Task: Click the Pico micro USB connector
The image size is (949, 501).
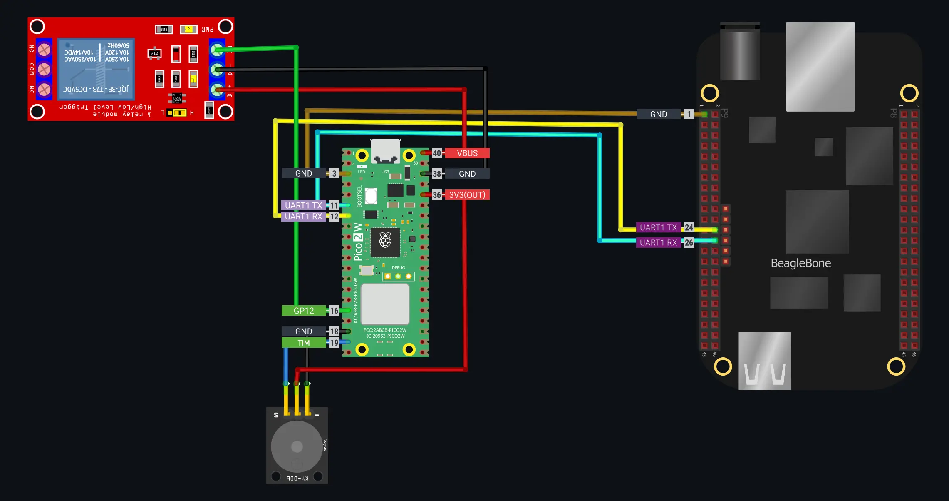Action: (385, 151)
